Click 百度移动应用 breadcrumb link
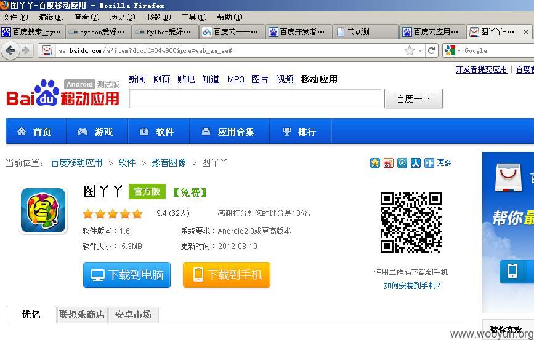Screen dimensions: 534x340 point(76,163)
